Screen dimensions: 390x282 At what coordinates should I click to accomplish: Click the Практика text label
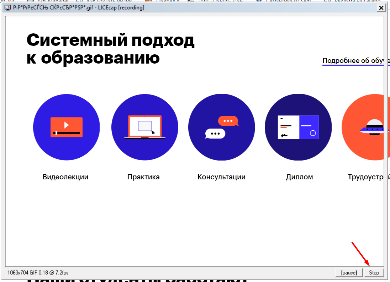click(143, 177)
